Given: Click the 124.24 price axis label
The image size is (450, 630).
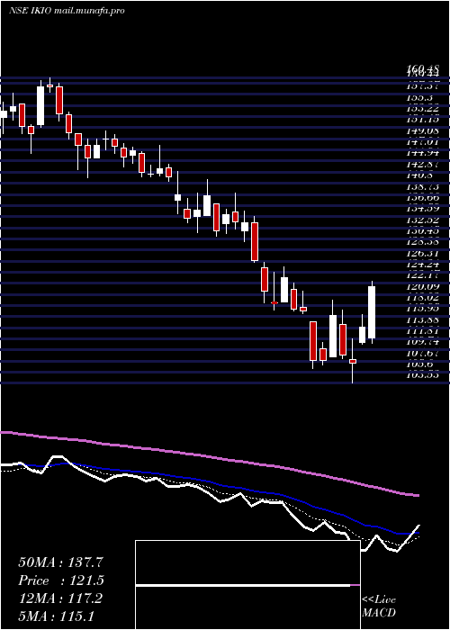Looking at the screenshot, I should coord(422,265).
